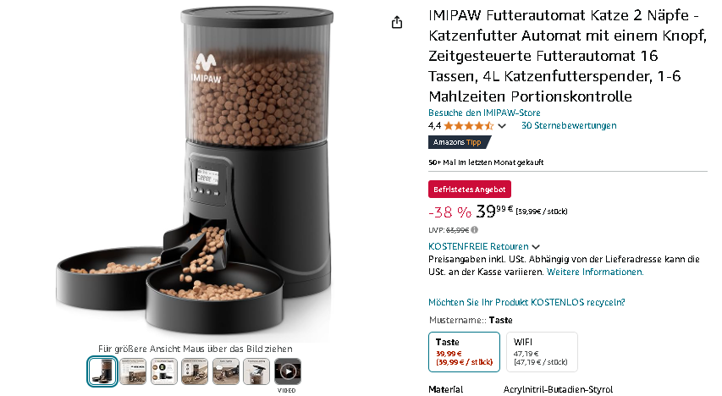Show the second product thumbnail image
Viewport: 722px width, 396px height.
[x=133, y=371]
